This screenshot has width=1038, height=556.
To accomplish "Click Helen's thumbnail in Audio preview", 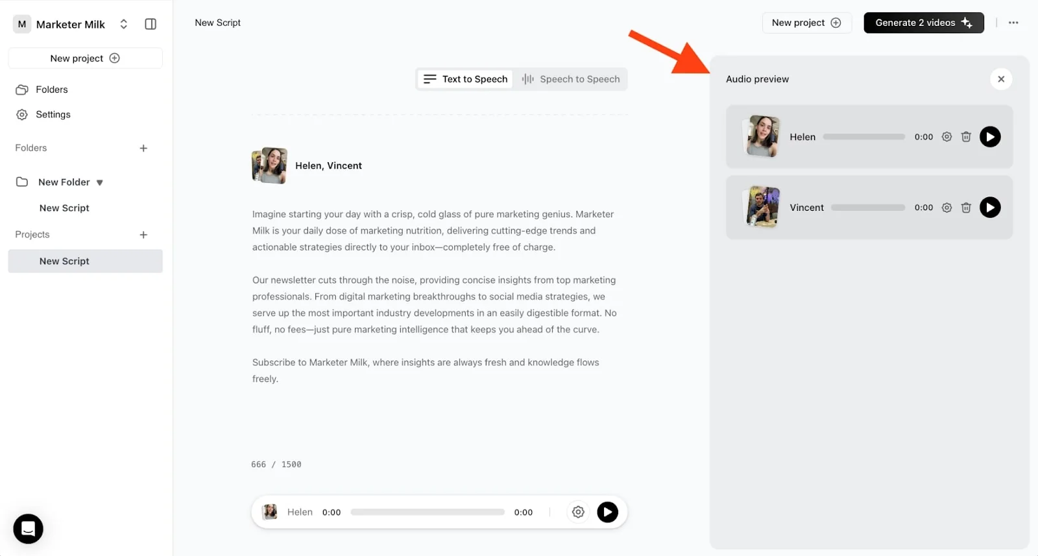I will tap(762, 136).
